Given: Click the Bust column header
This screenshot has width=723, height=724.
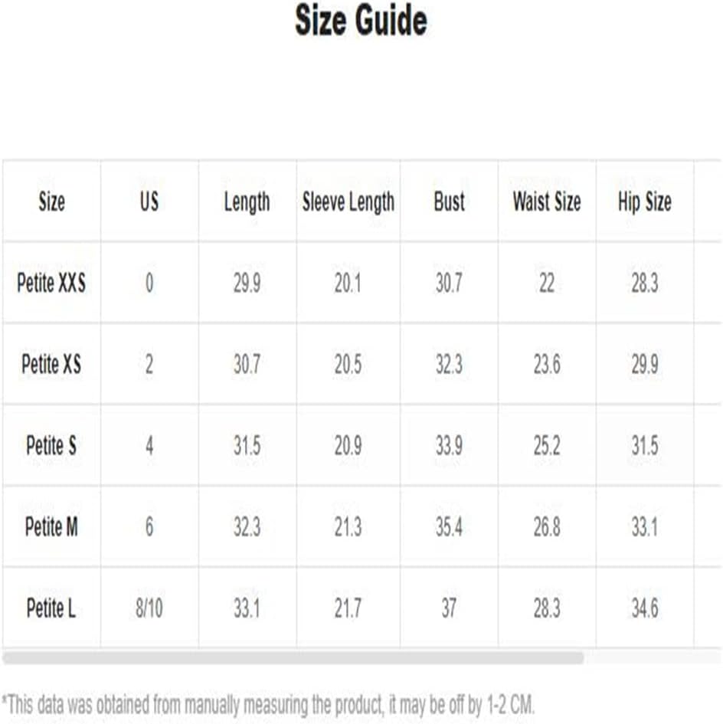Looking at the screenshot, I should click(450, 201).
